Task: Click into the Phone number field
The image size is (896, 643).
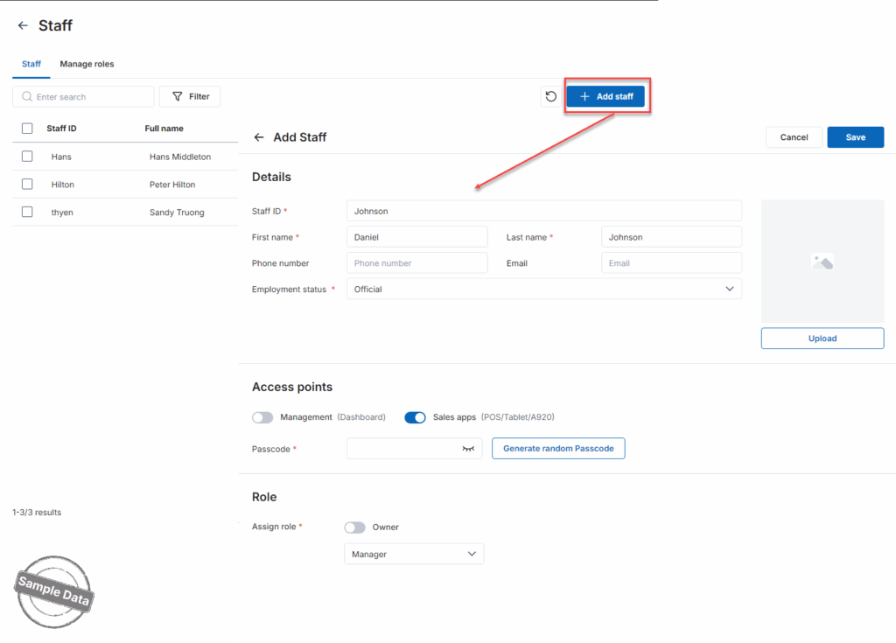Action: pyautogui.click(x=416, y=262)
